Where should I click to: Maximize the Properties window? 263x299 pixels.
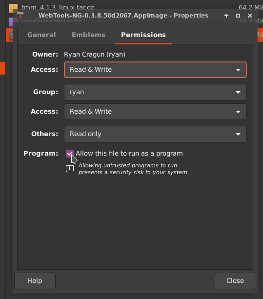[x=238, y=16]
